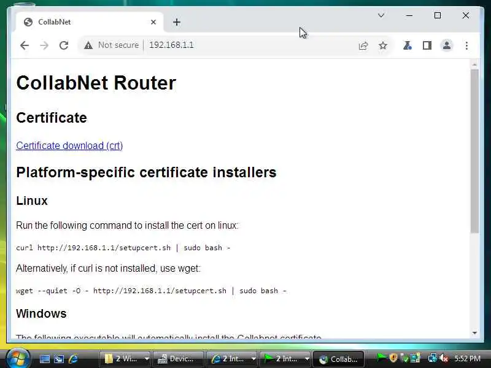Click the page's vertical scrollbar thumb
This screenshot has height=368, width=491.
[x=474, y=151]
